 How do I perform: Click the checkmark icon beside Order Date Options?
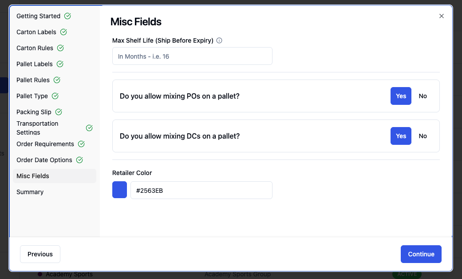pyautogui.click(x=79, y=160)
